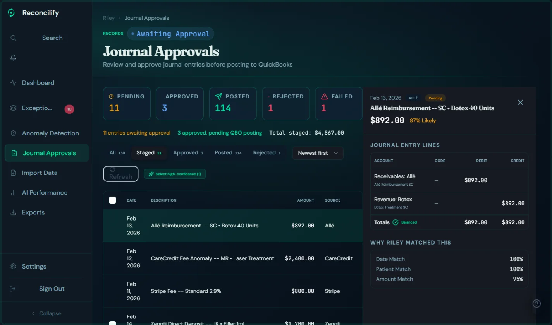Follow the Riley breadcrumb link
This screenshot has height=325, width=552.
click(108, 18)
